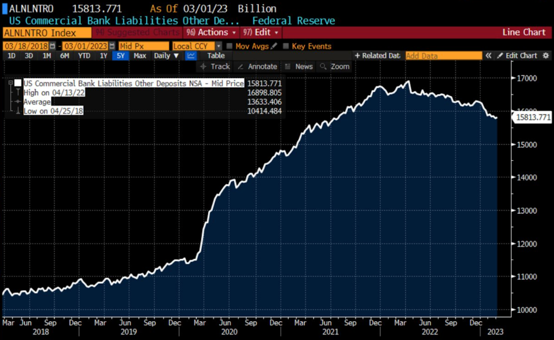Click the 2020 year label on x-axis
The image size is (554, 340).
click(x=229, y=332)
